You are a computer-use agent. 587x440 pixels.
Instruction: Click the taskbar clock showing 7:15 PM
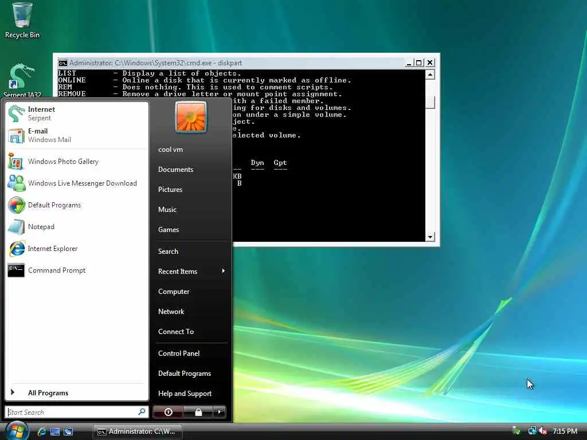[565, 431]
